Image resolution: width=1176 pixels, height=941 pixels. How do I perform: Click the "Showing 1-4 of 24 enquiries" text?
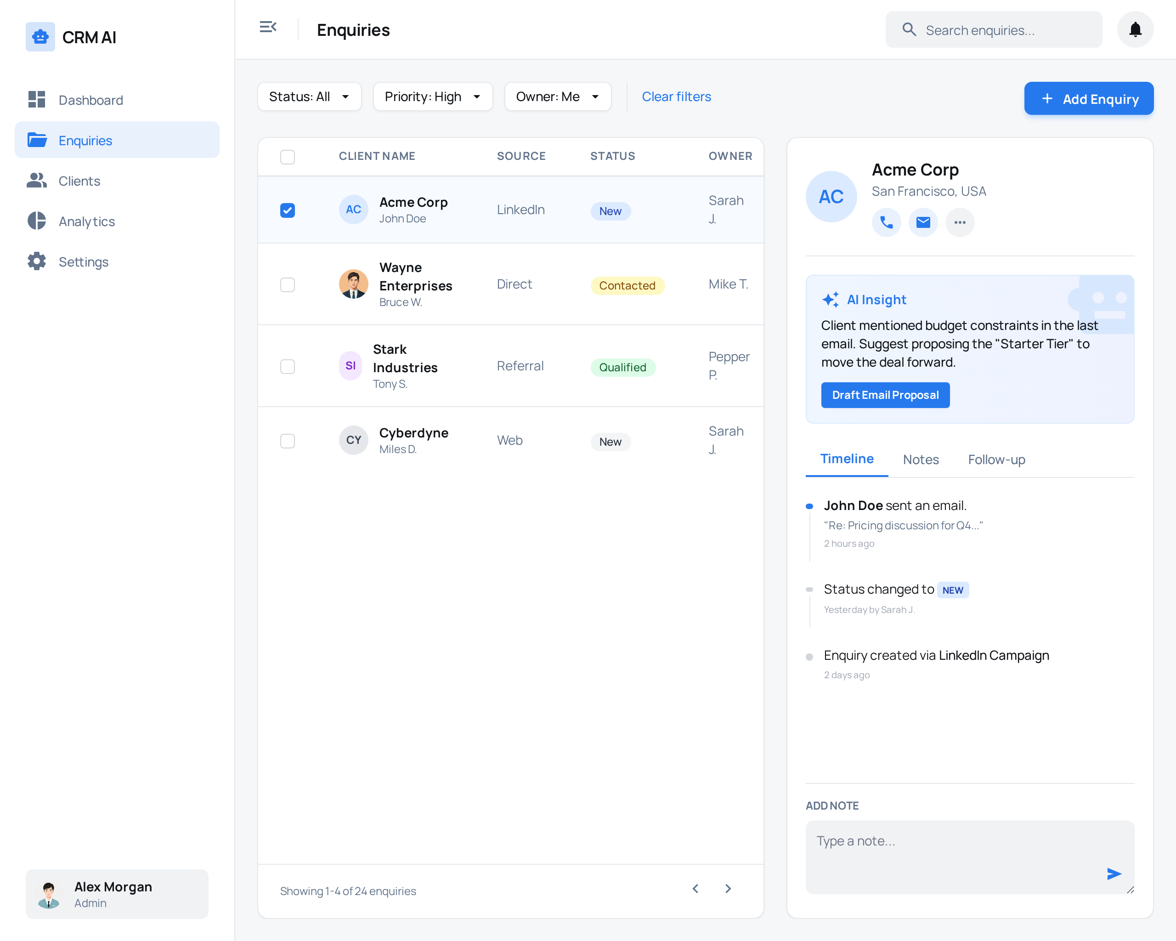tap(348, 891)
